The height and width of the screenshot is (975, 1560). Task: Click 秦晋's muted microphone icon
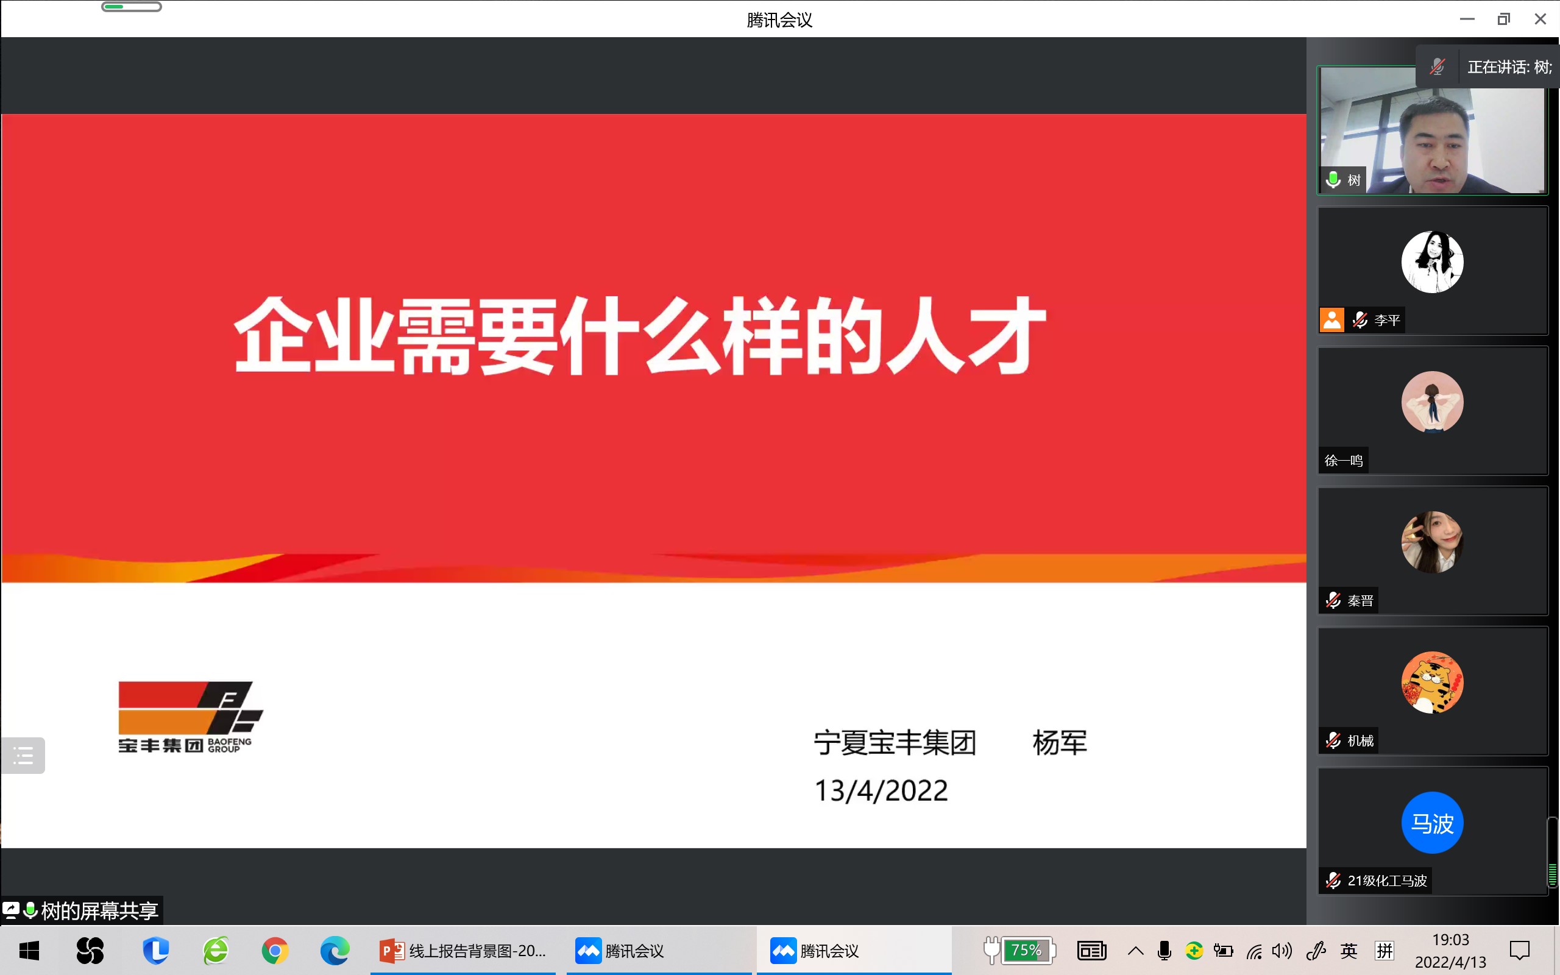pos(1333,600)
